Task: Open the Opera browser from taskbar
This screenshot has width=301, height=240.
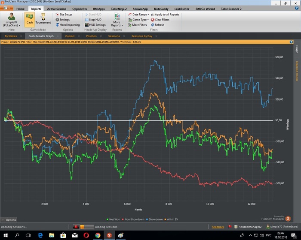Action: pyautogui.click(x=86, y=235)
